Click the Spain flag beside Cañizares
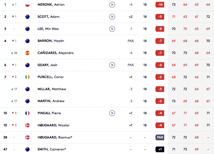Viewport: 214px width, 154px height. point(28,53)
